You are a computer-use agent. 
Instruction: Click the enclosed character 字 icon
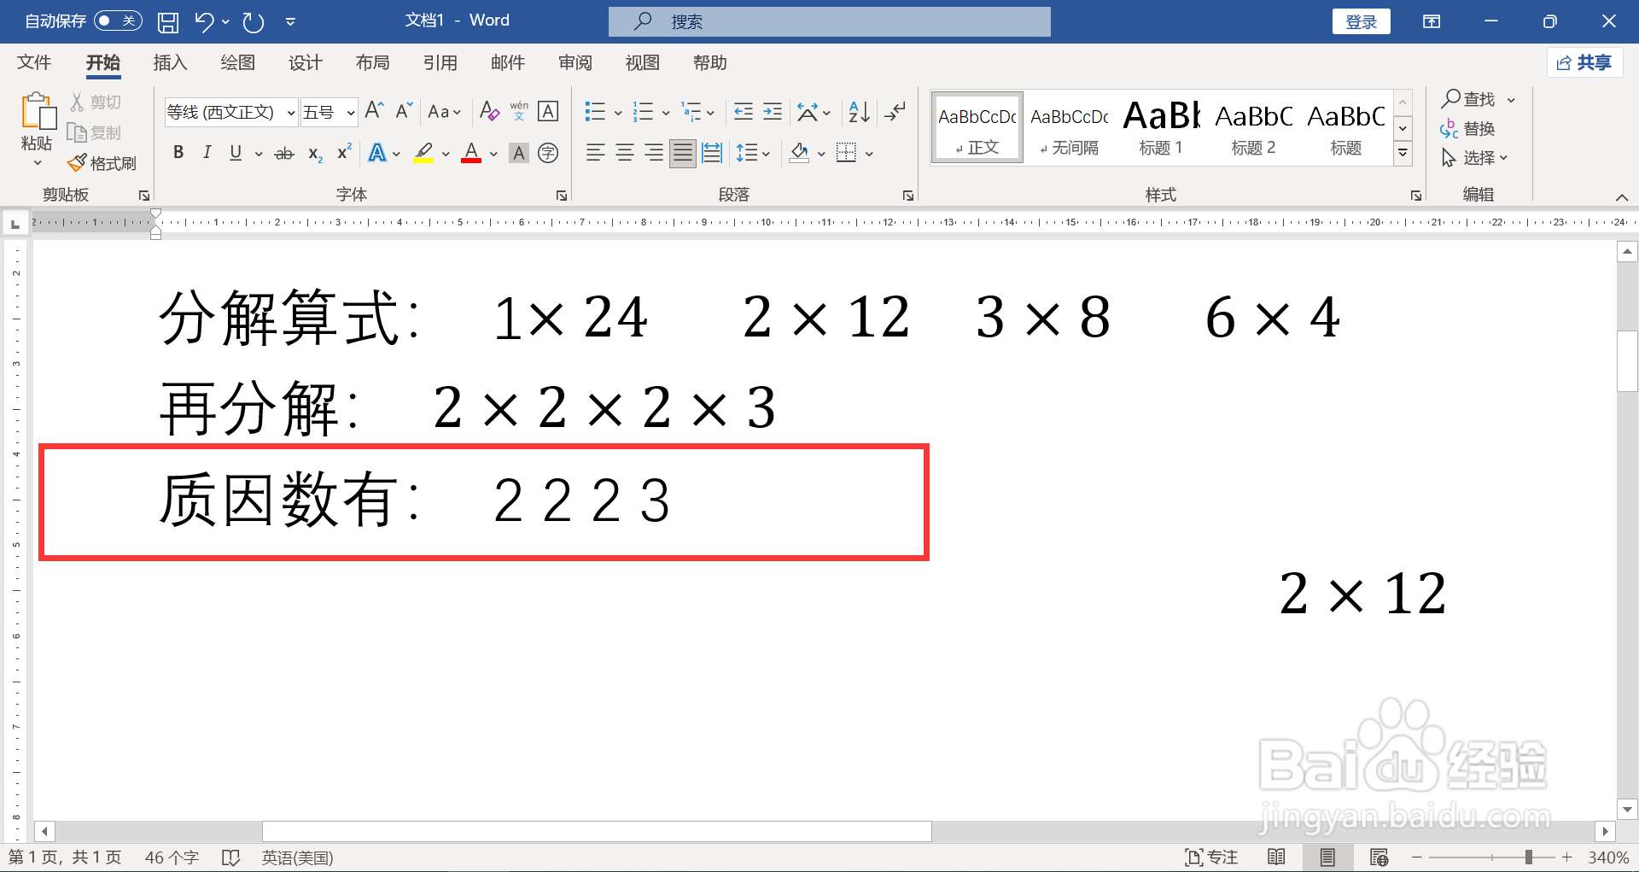tap(549, 153)
